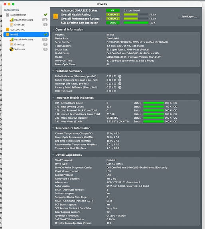
Task: Select the Macintosh HD drive
Action: [18, 15]
